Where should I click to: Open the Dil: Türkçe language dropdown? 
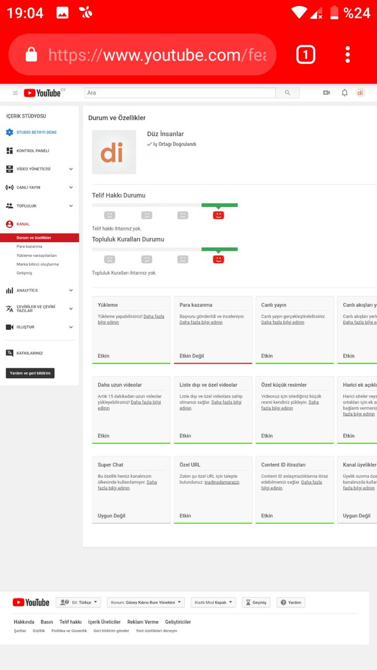[x=78, y=602]
